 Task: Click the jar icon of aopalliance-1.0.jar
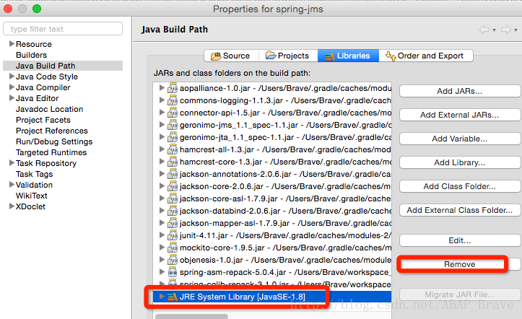coord(172,88)
